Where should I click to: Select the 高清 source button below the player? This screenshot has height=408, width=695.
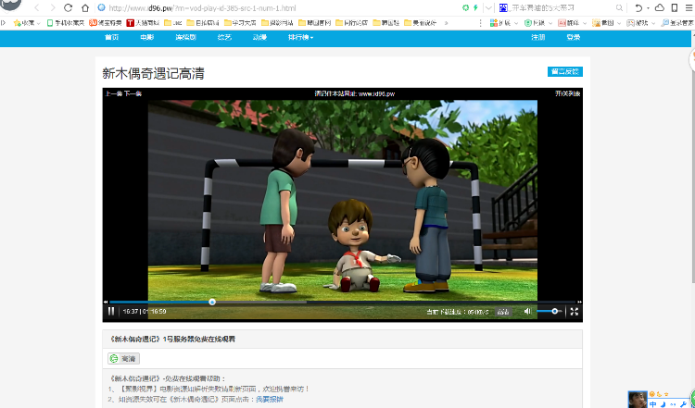coord(123,358)
